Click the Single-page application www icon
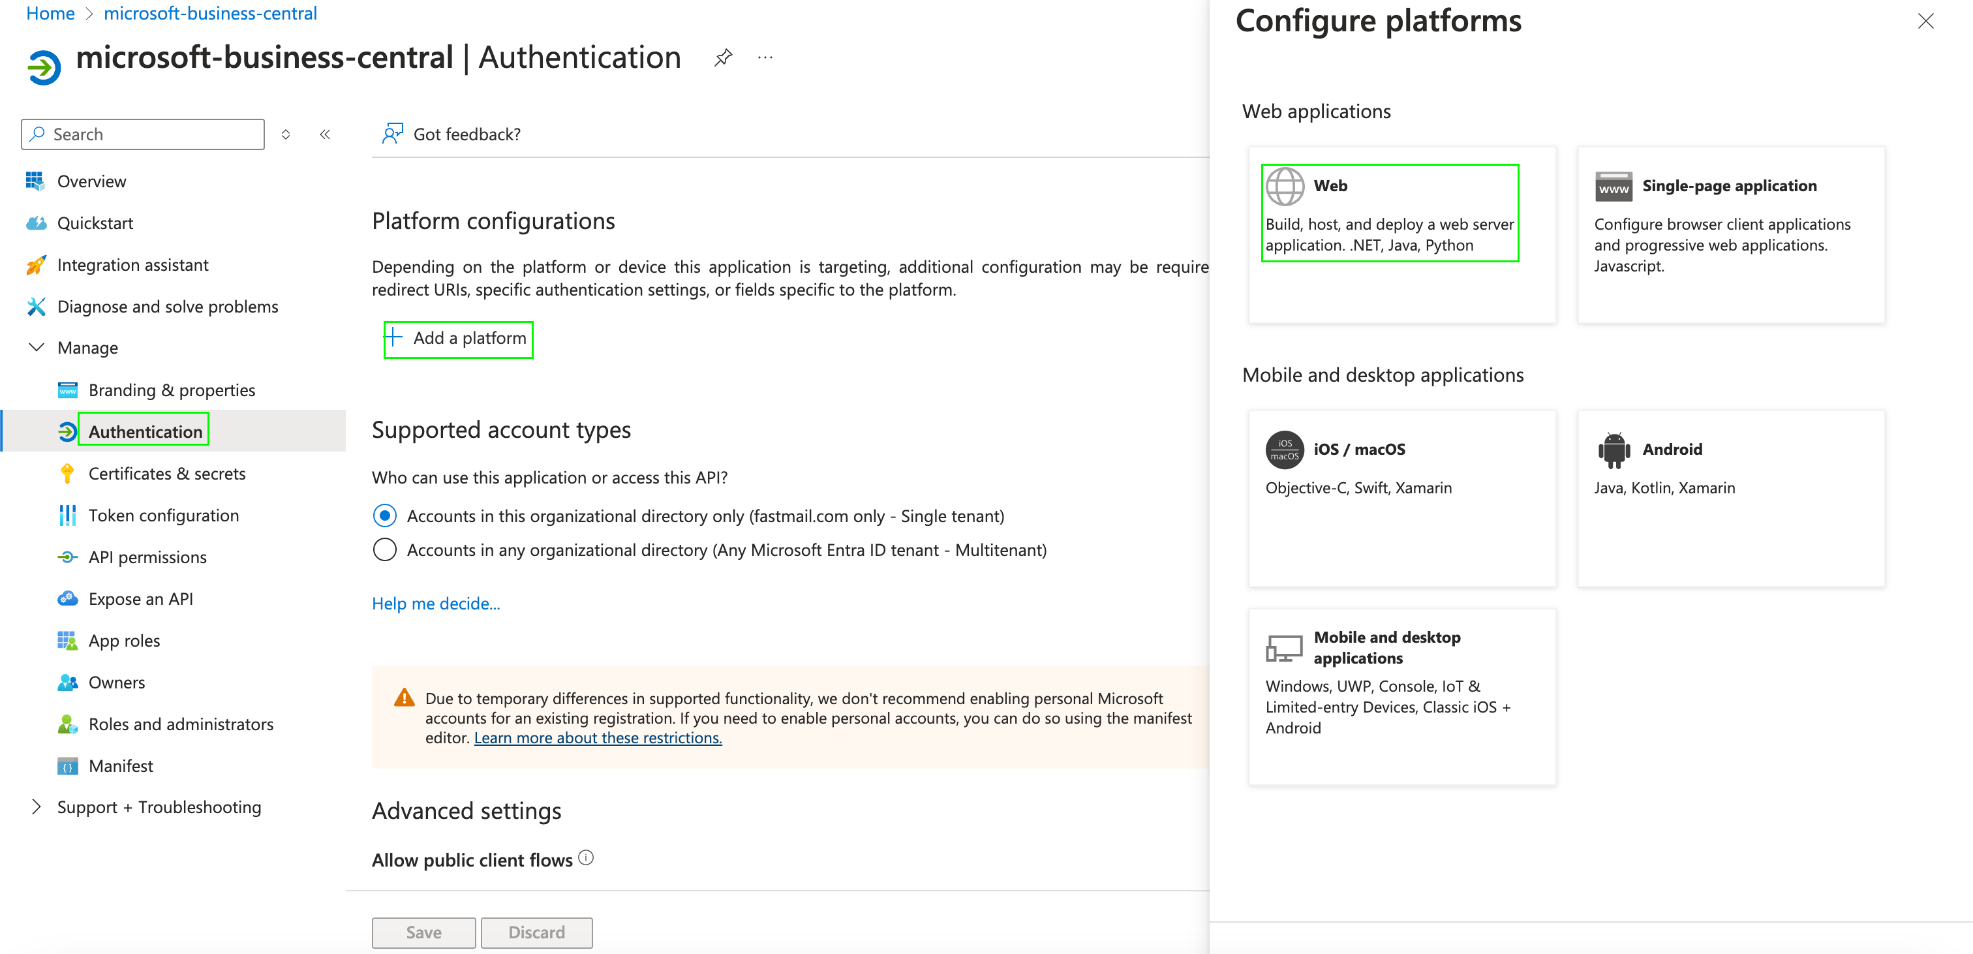This screenshot has height=954, width=1973. click(x=1613, y=186)
